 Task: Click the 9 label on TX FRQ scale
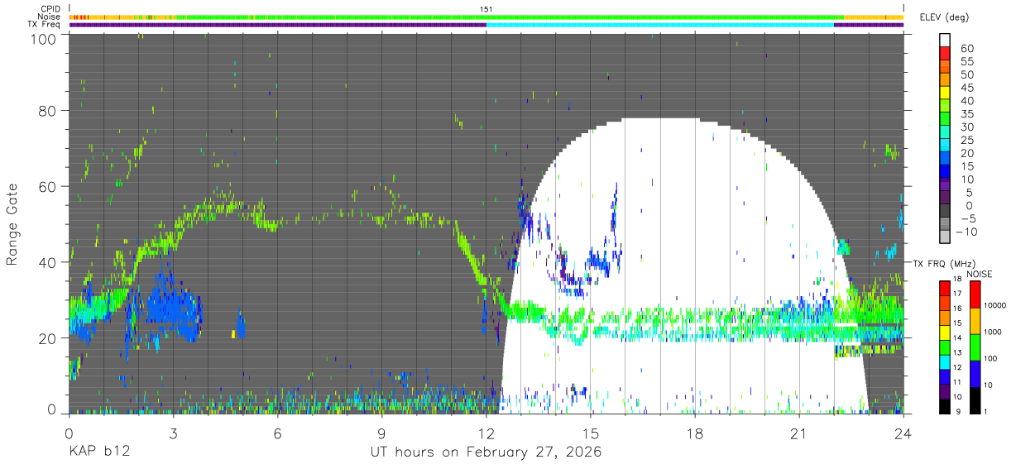click(960, 411)
